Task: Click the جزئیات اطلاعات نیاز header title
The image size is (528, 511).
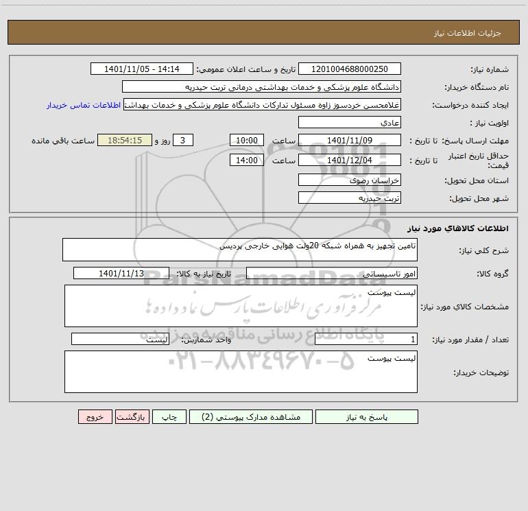Action: click(x=468, y=33)
